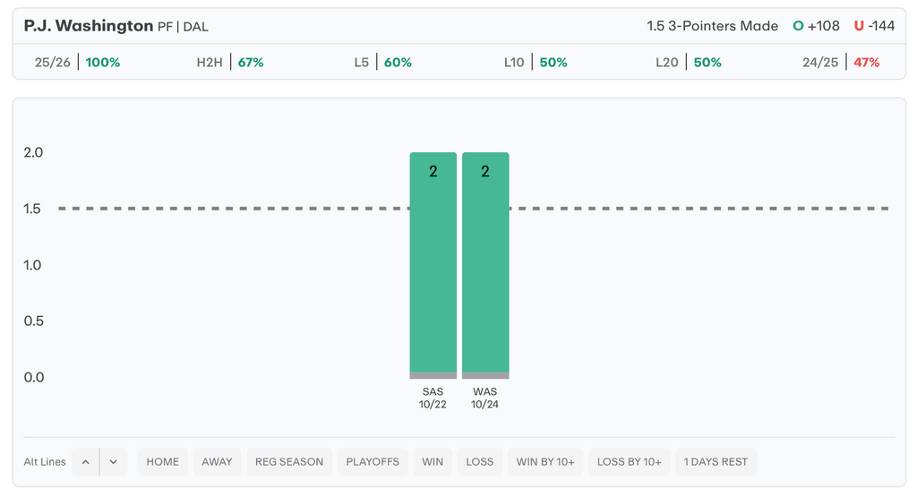Click the Under -144 odds
The image size is (917, 497).
tap(874, 26)
